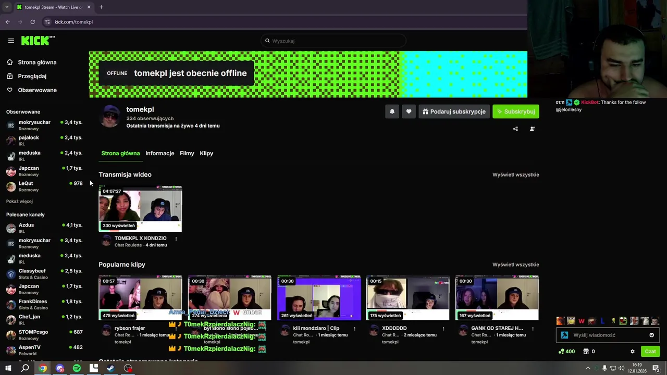Click the chat message input Wyślij wiadomość
667x375 pixels.
(x=609, y=335)
